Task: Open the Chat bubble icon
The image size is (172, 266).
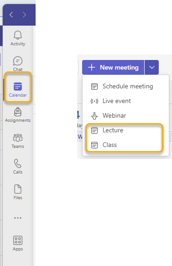Action: pos(18,61)
